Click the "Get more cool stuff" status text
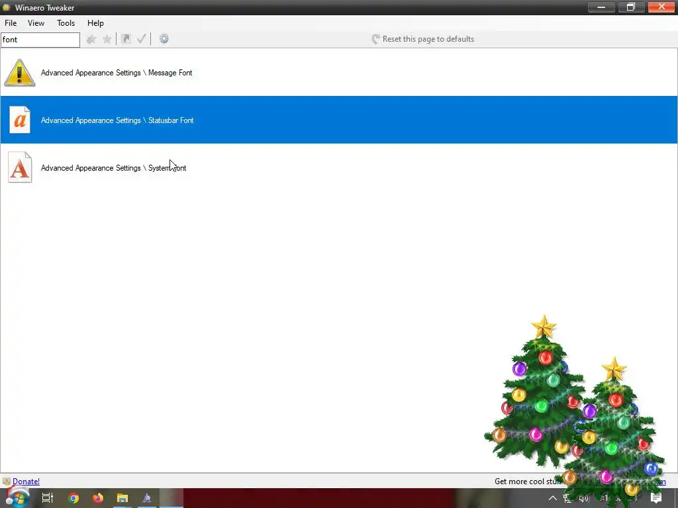678x508 pixels. tap(528, 482)
